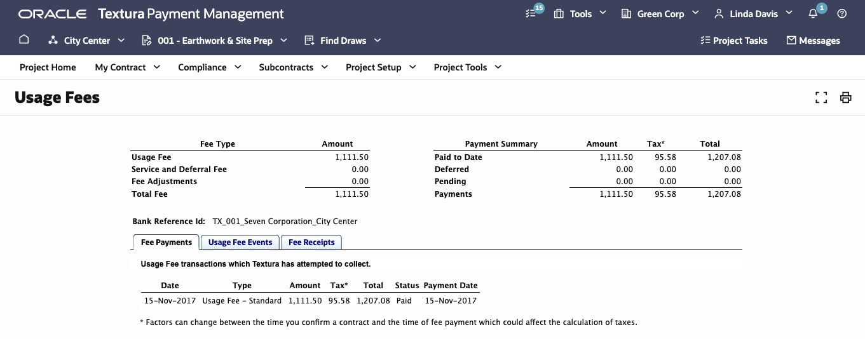Viewport: 865px width, 339px height.
Task: Select the Fee Payments tab
Action: tap(166, 242)
